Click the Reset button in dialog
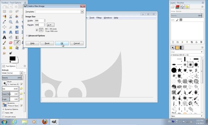 [47, 43]
